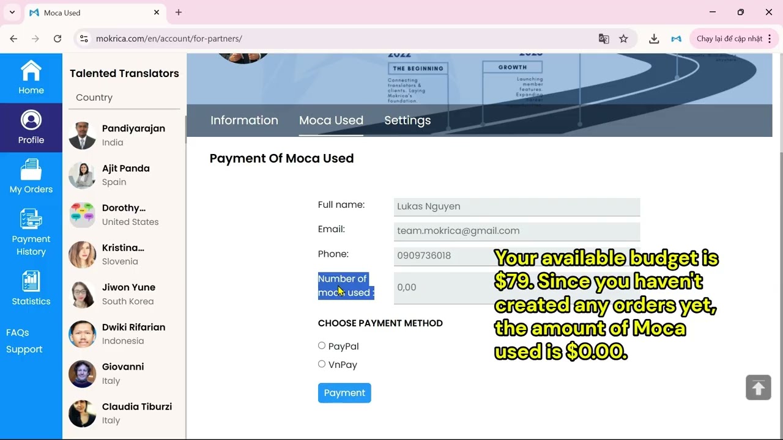Reload the page

coord(58,38)
